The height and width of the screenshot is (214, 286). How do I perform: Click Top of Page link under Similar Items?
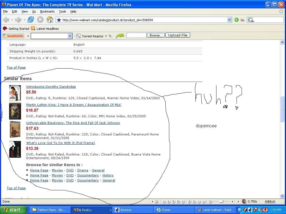click(16, 188)
